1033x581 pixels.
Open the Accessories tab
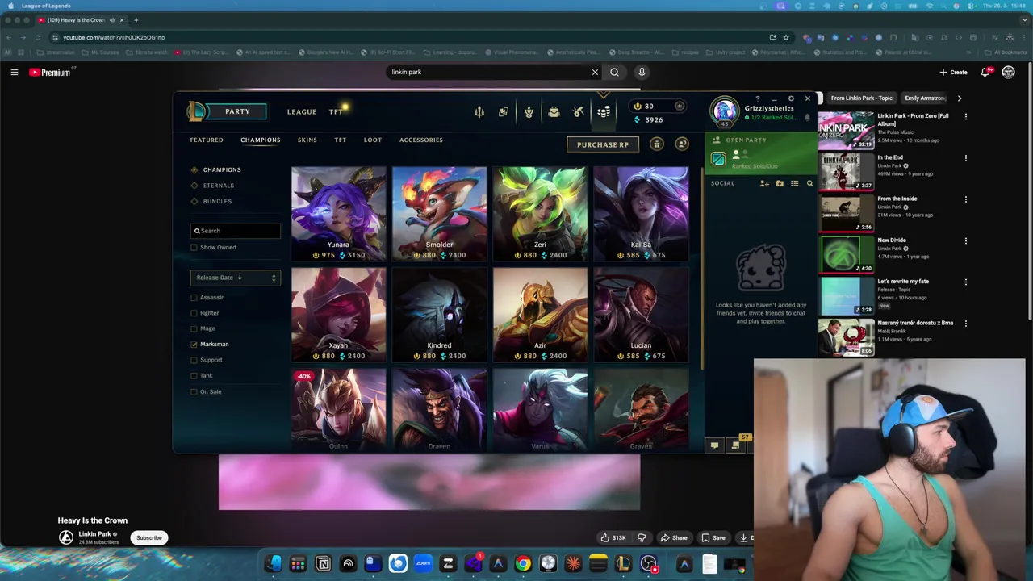421,140
